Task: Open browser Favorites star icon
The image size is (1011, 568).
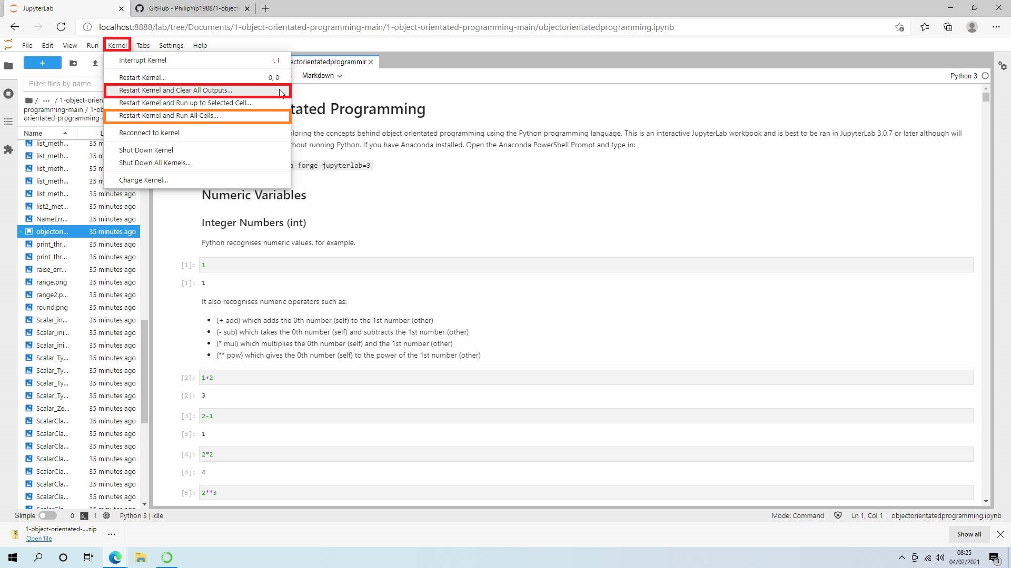Action: click(925, 27)
